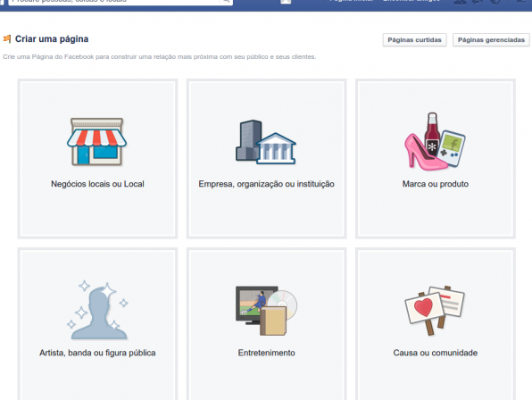532x400 pixels.
Task: Click the search magnifier button
Action: point(227,2)
